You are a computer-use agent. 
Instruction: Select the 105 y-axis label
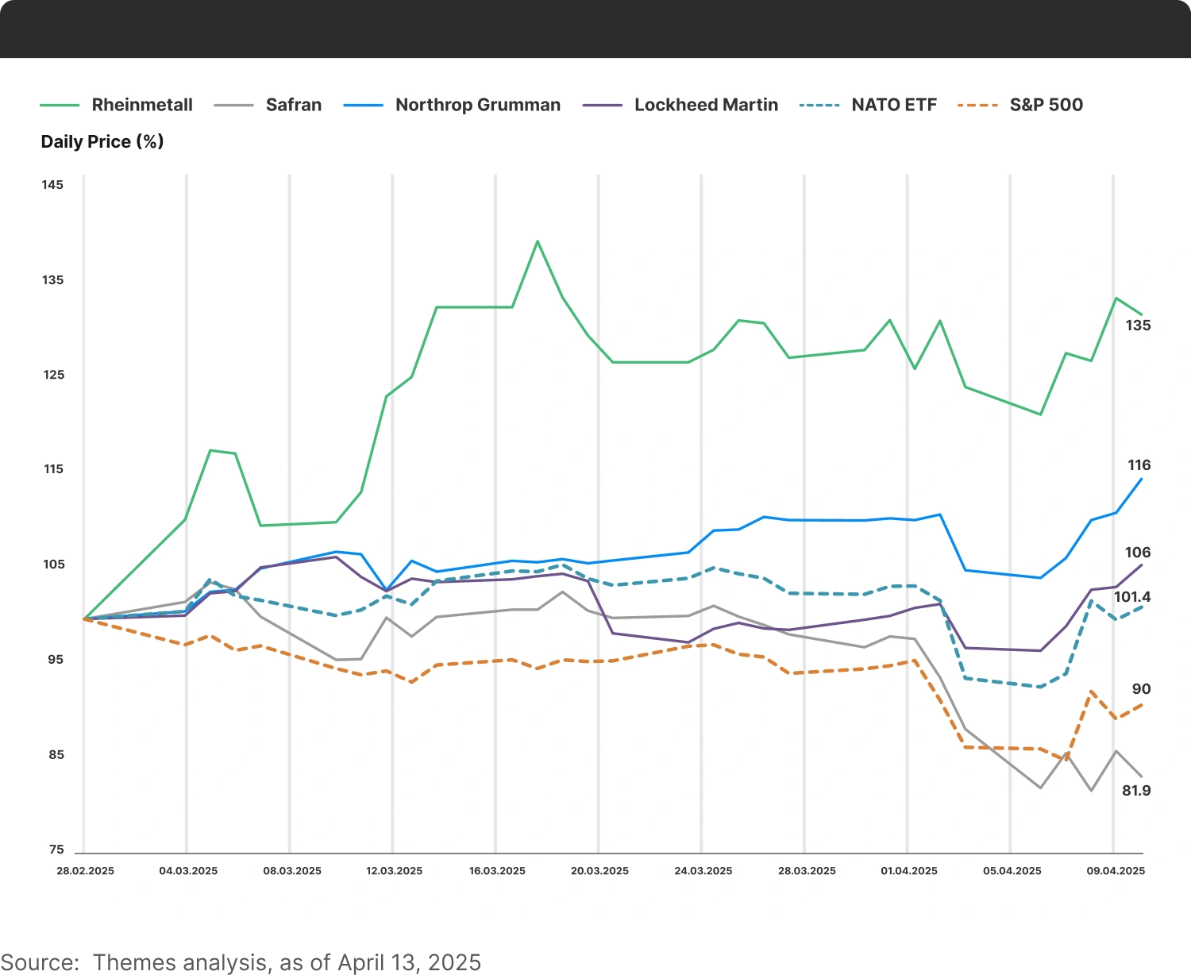pos(52,565)
